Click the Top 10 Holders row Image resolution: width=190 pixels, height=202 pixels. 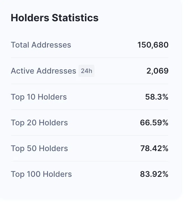click(x=90, y=97)
